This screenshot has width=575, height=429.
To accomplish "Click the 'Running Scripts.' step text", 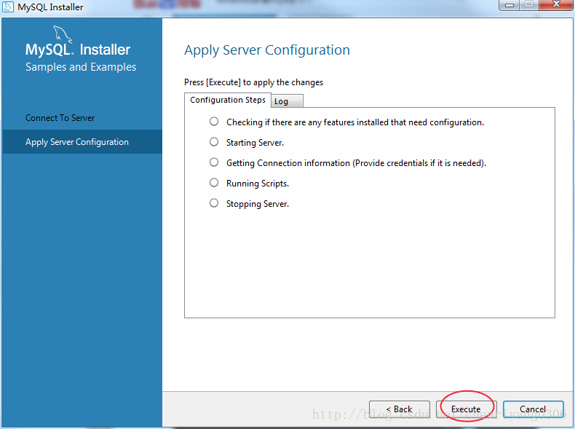I will click(x=258, y=183).
